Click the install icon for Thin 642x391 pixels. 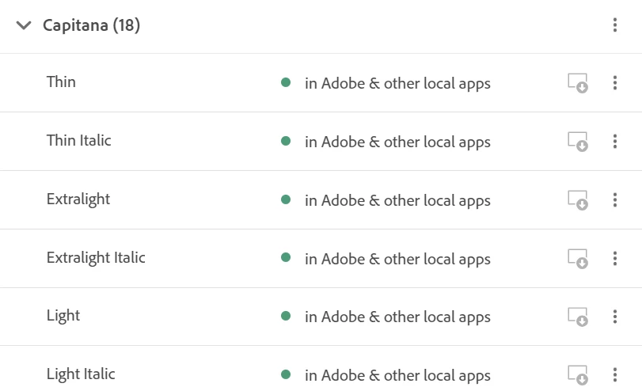(578, 83)
